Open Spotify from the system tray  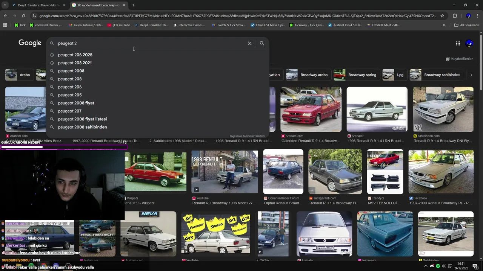[x=438, y=266]
